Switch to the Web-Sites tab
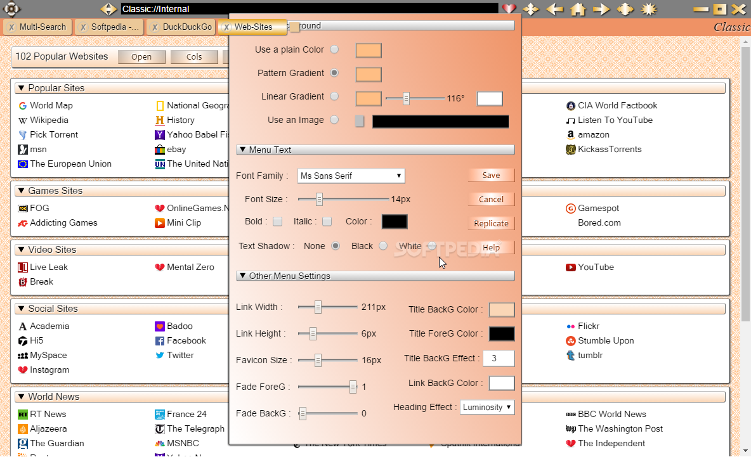 (253, 27)
